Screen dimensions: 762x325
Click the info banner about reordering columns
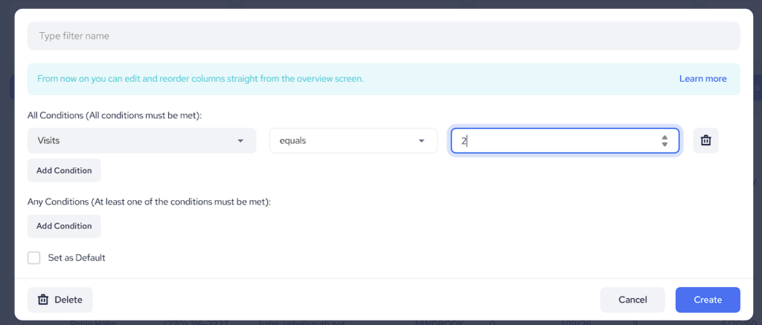[298, 79]
